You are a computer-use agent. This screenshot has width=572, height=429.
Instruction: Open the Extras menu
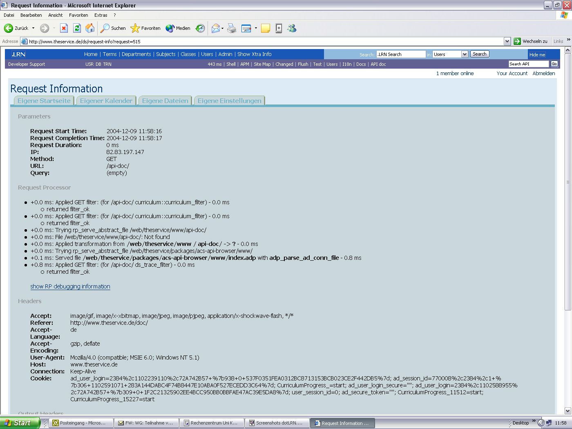[101, 15]
